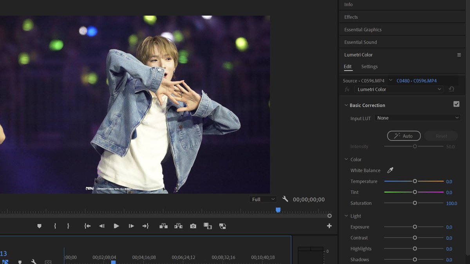
Task: Toggle the Proxies button
Action: [222, 226]
